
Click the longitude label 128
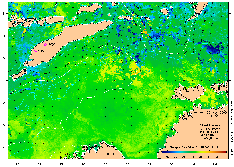coord(127,164)
